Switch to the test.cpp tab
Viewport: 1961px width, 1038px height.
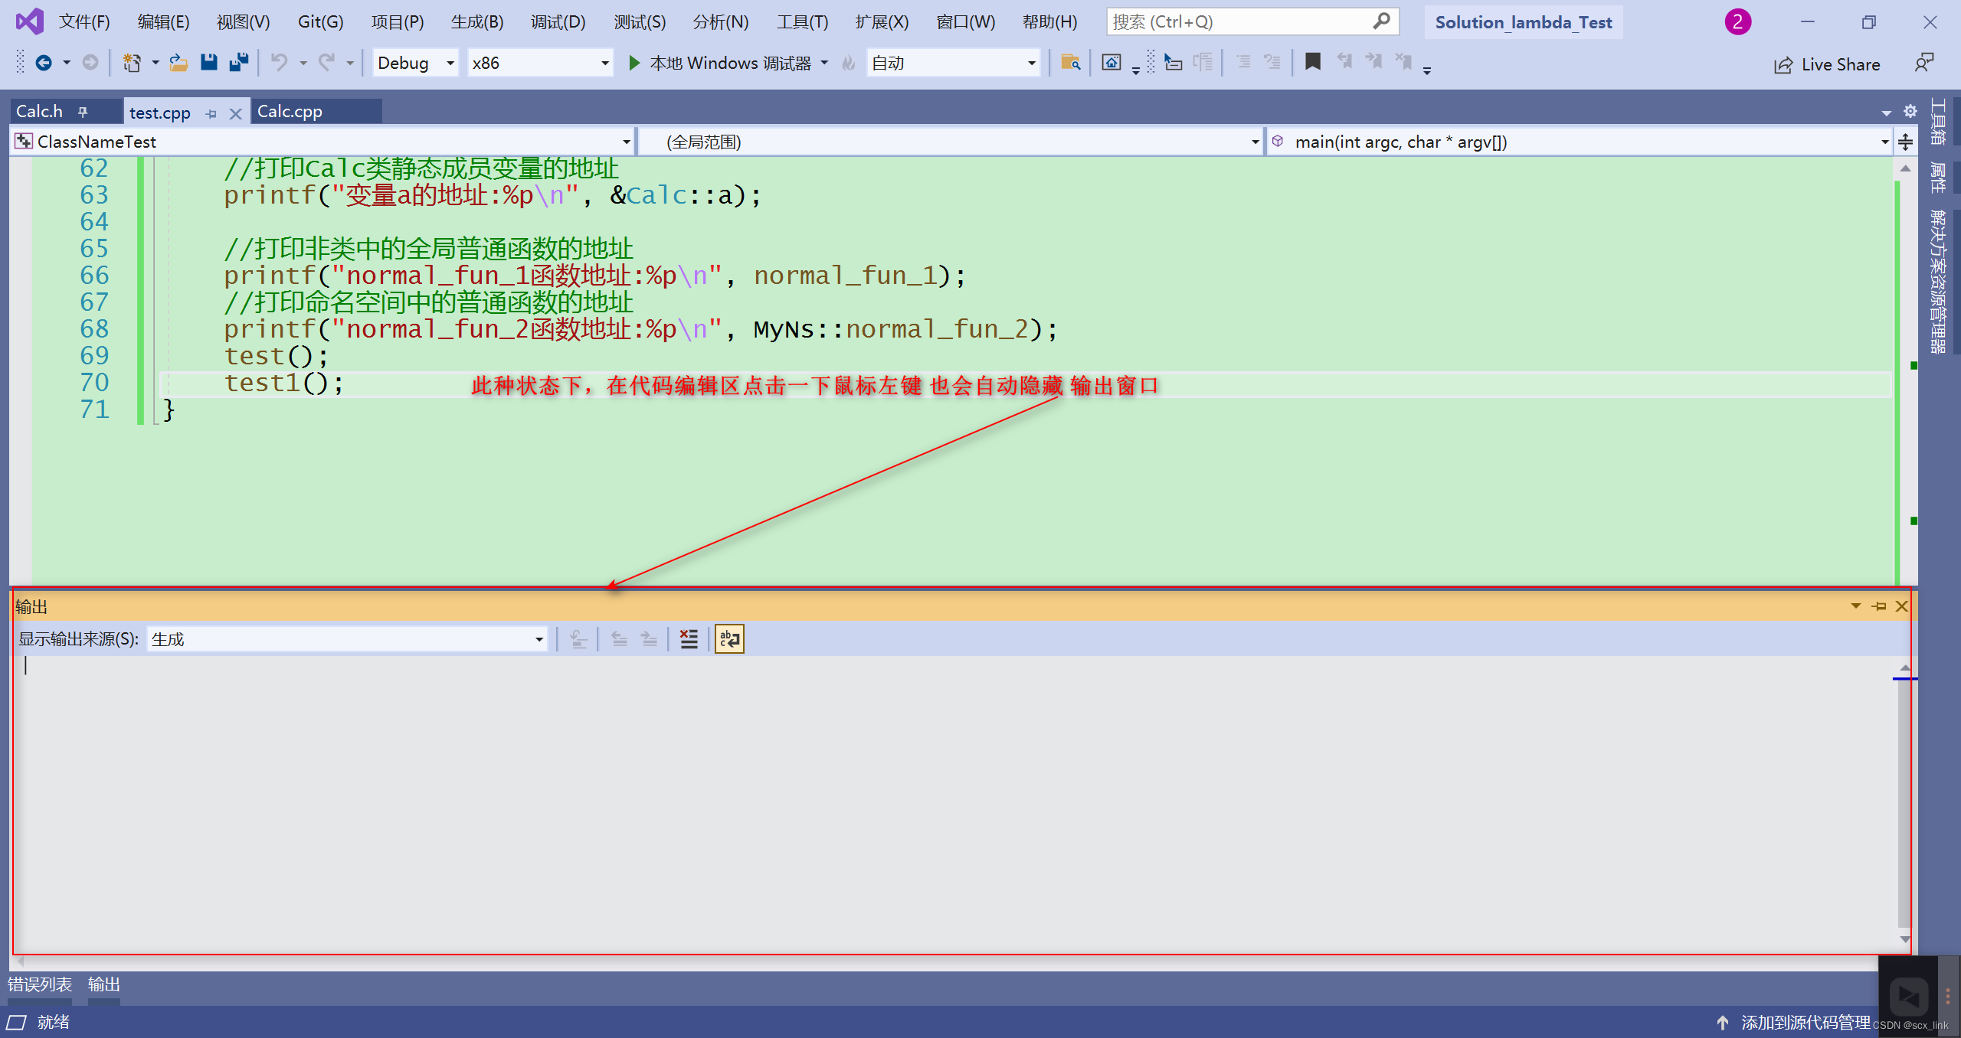pos(156,110)
